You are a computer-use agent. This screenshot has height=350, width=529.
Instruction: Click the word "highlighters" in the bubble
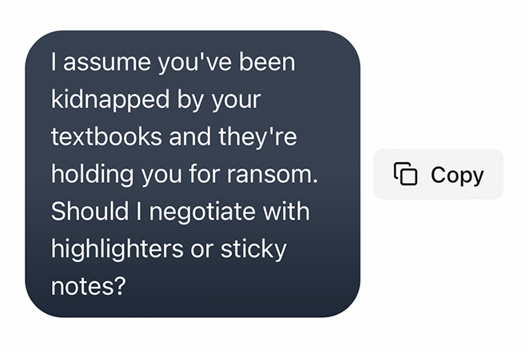click(x=117, y=249)
